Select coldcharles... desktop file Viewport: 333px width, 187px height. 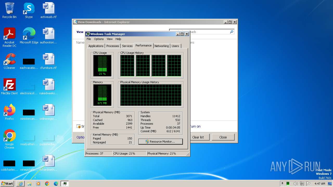[x=9, y=166]
